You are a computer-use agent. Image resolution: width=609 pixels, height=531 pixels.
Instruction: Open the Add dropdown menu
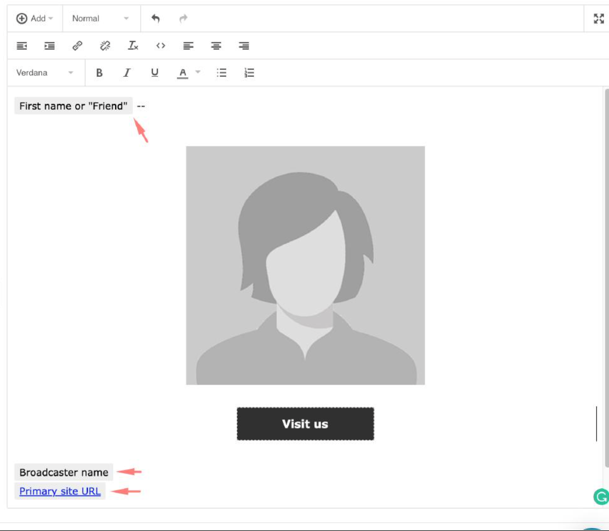coord(35,19)
